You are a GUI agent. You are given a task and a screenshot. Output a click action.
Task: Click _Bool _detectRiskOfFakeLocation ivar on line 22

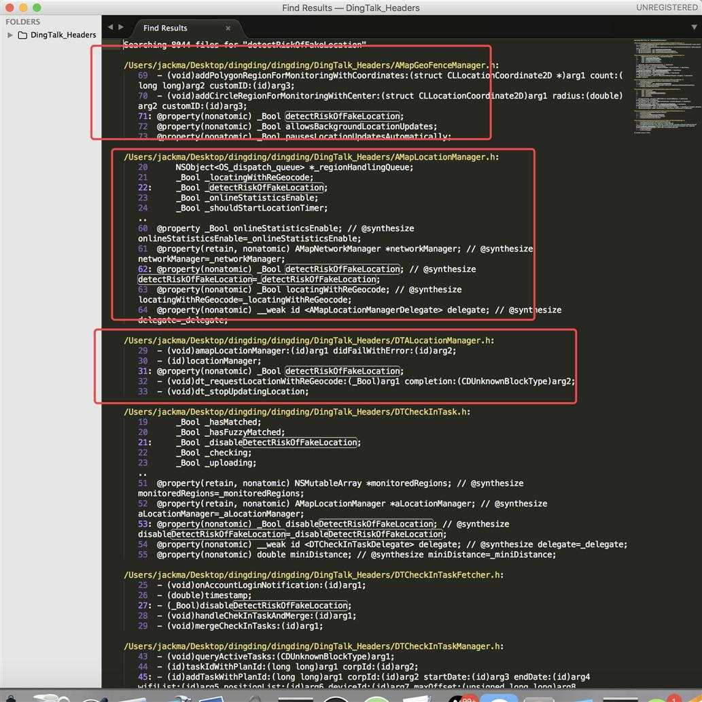[x=233, y=188]
